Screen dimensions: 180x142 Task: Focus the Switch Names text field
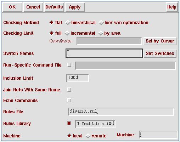point(104,53)
